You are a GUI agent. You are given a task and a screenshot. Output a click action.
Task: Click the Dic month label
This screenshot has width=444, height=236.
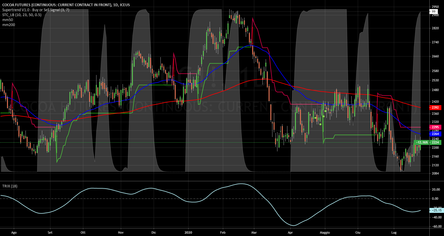point(153,233)
